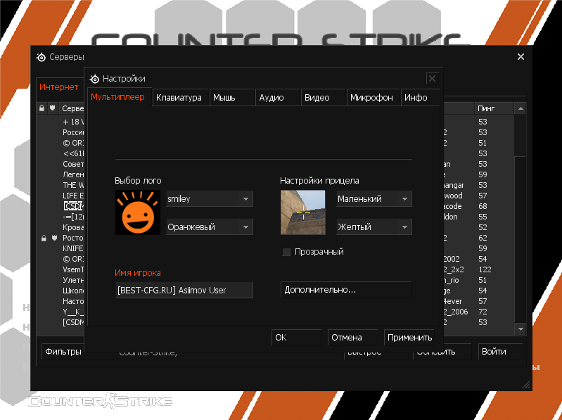Click the smiley logo preview image

pos(138,212)
